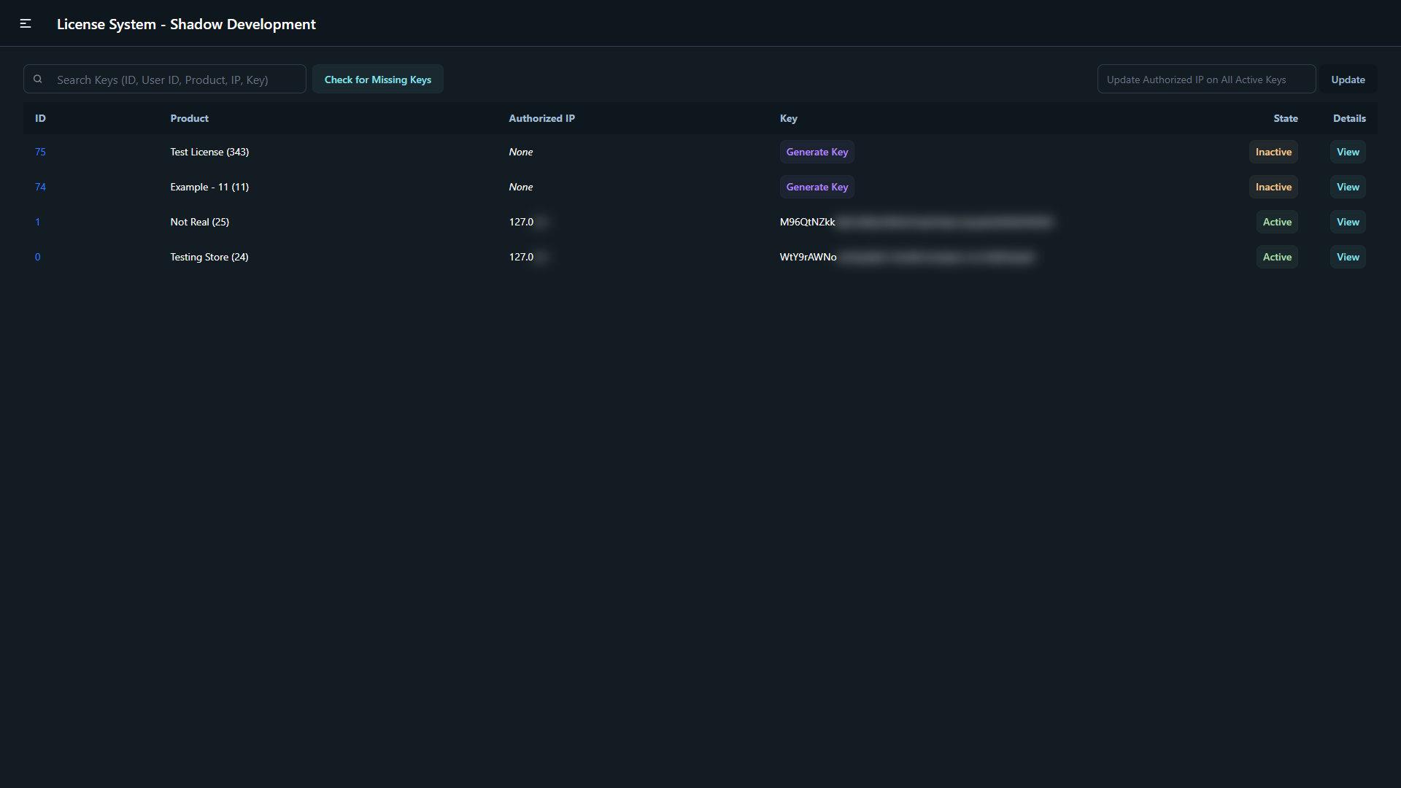Open license ID 0 link
The height and width of the screenshot is (788, 1401).
38,257
